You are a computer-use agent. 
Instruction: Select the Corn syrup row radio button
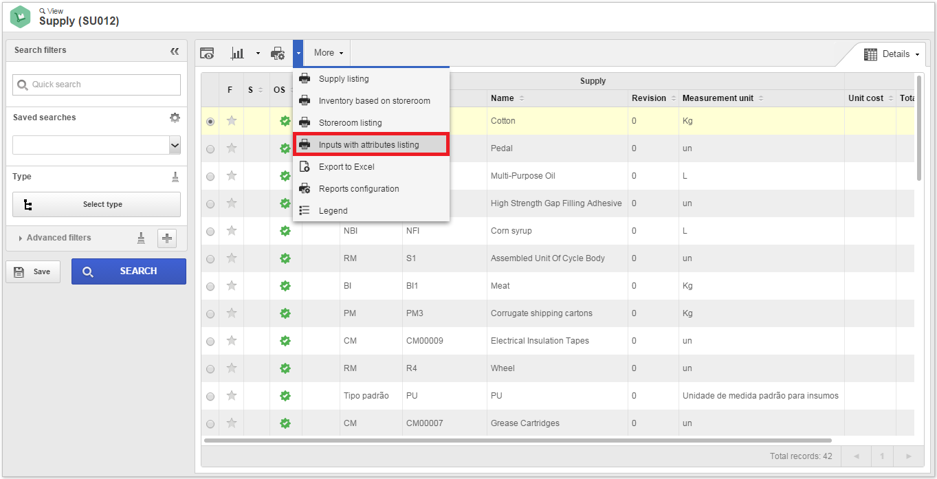(210, 231)
